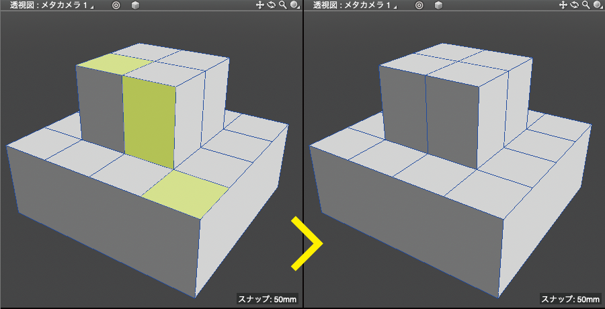
Task: Click the スナップ: 50mm label in left viewport
Action: tap(267, 299)
